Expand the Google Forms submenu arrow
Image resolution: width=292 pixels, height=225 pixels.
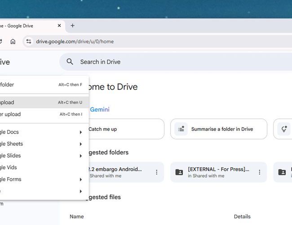point(80,180)
